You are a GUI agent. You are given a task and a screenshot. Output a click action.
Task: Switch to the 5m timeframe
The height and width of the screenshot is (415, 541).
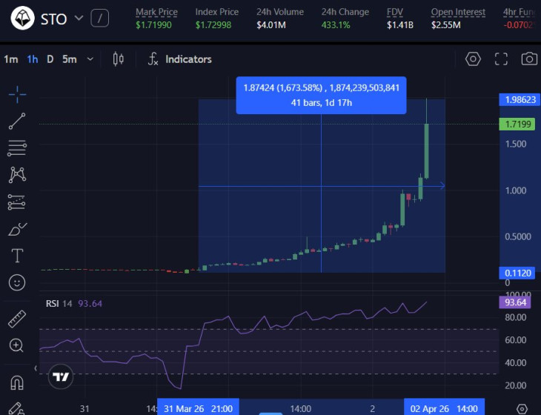click(70, 59)
